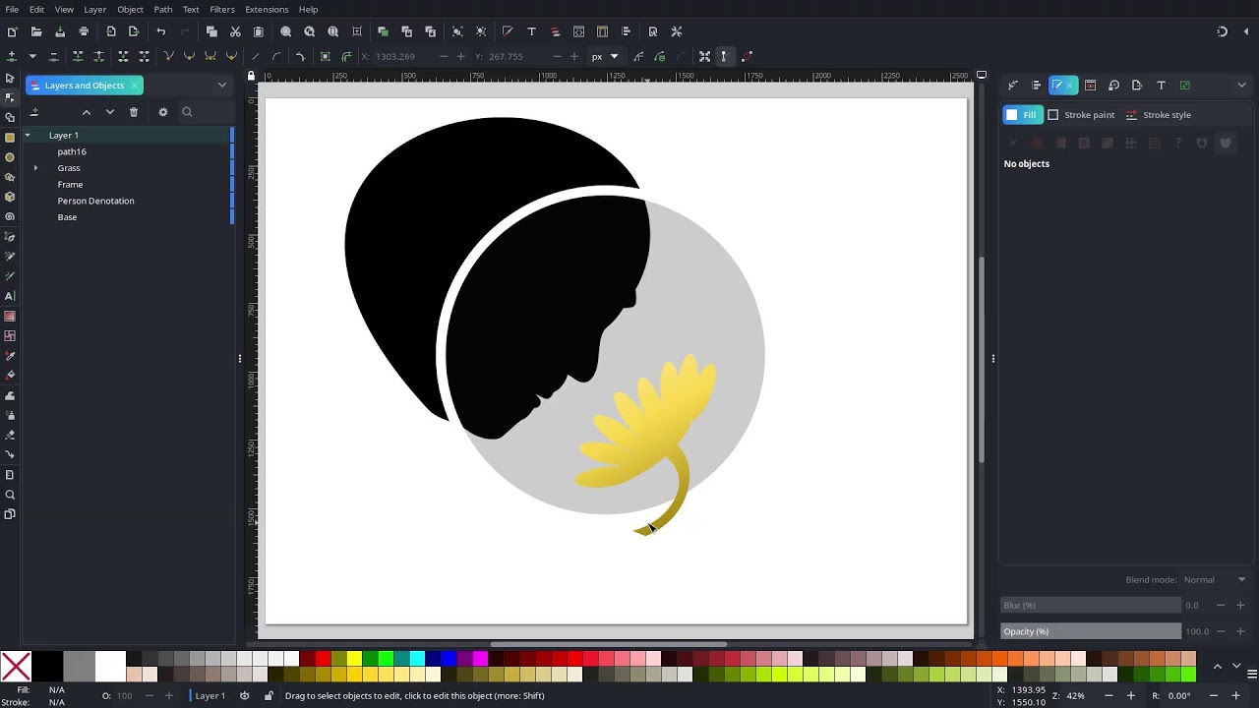Select the Connector tool
The height and width of the screenshot is (708, 1259).
10,454
